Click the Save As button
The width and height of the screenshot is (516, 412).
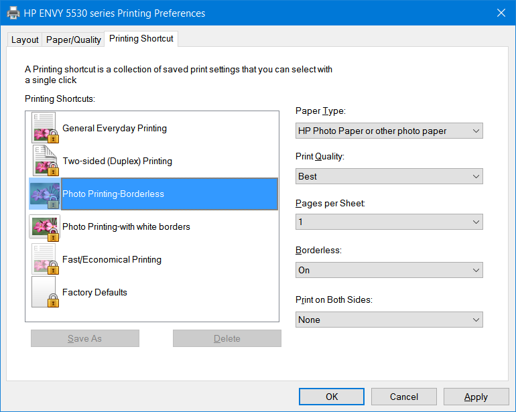pos(85,338)
